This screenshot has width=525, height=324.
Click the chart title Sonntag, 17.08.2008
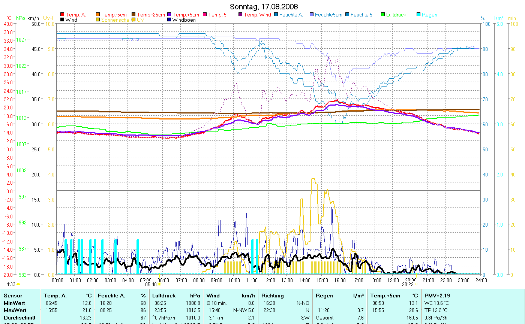[x=264, y=7]
